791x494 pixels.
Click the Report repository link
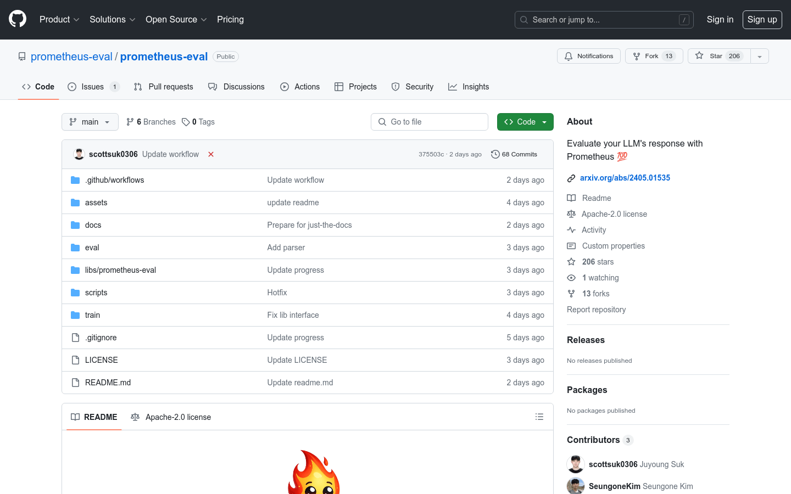click(596, 310)
